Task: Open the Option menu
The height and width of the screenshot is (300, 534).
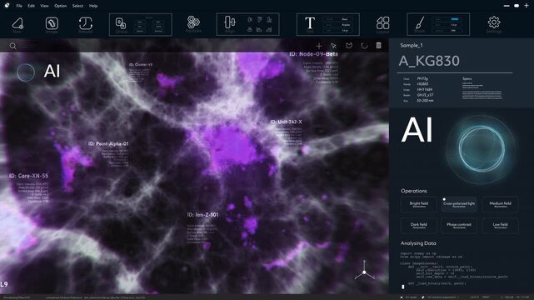Action: (60, 6)
